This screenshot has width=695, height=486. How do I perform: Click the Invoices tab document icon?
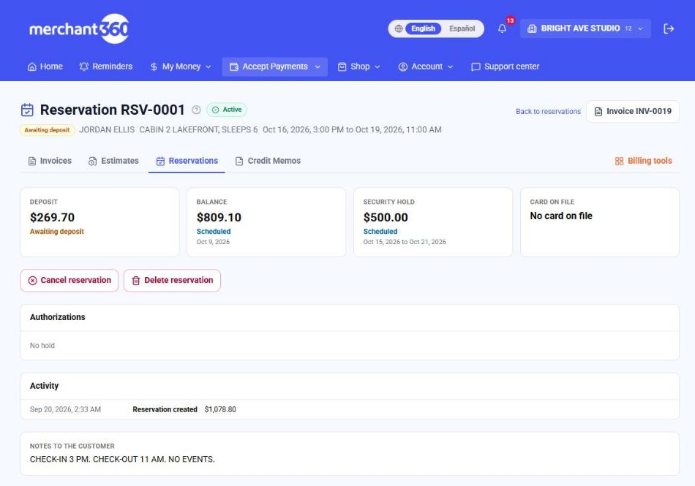coord(32,161)
